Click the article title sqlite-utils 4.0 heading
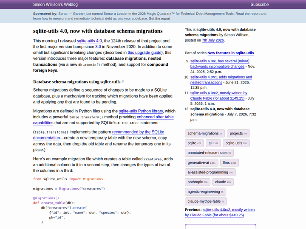 coord(98,31)
